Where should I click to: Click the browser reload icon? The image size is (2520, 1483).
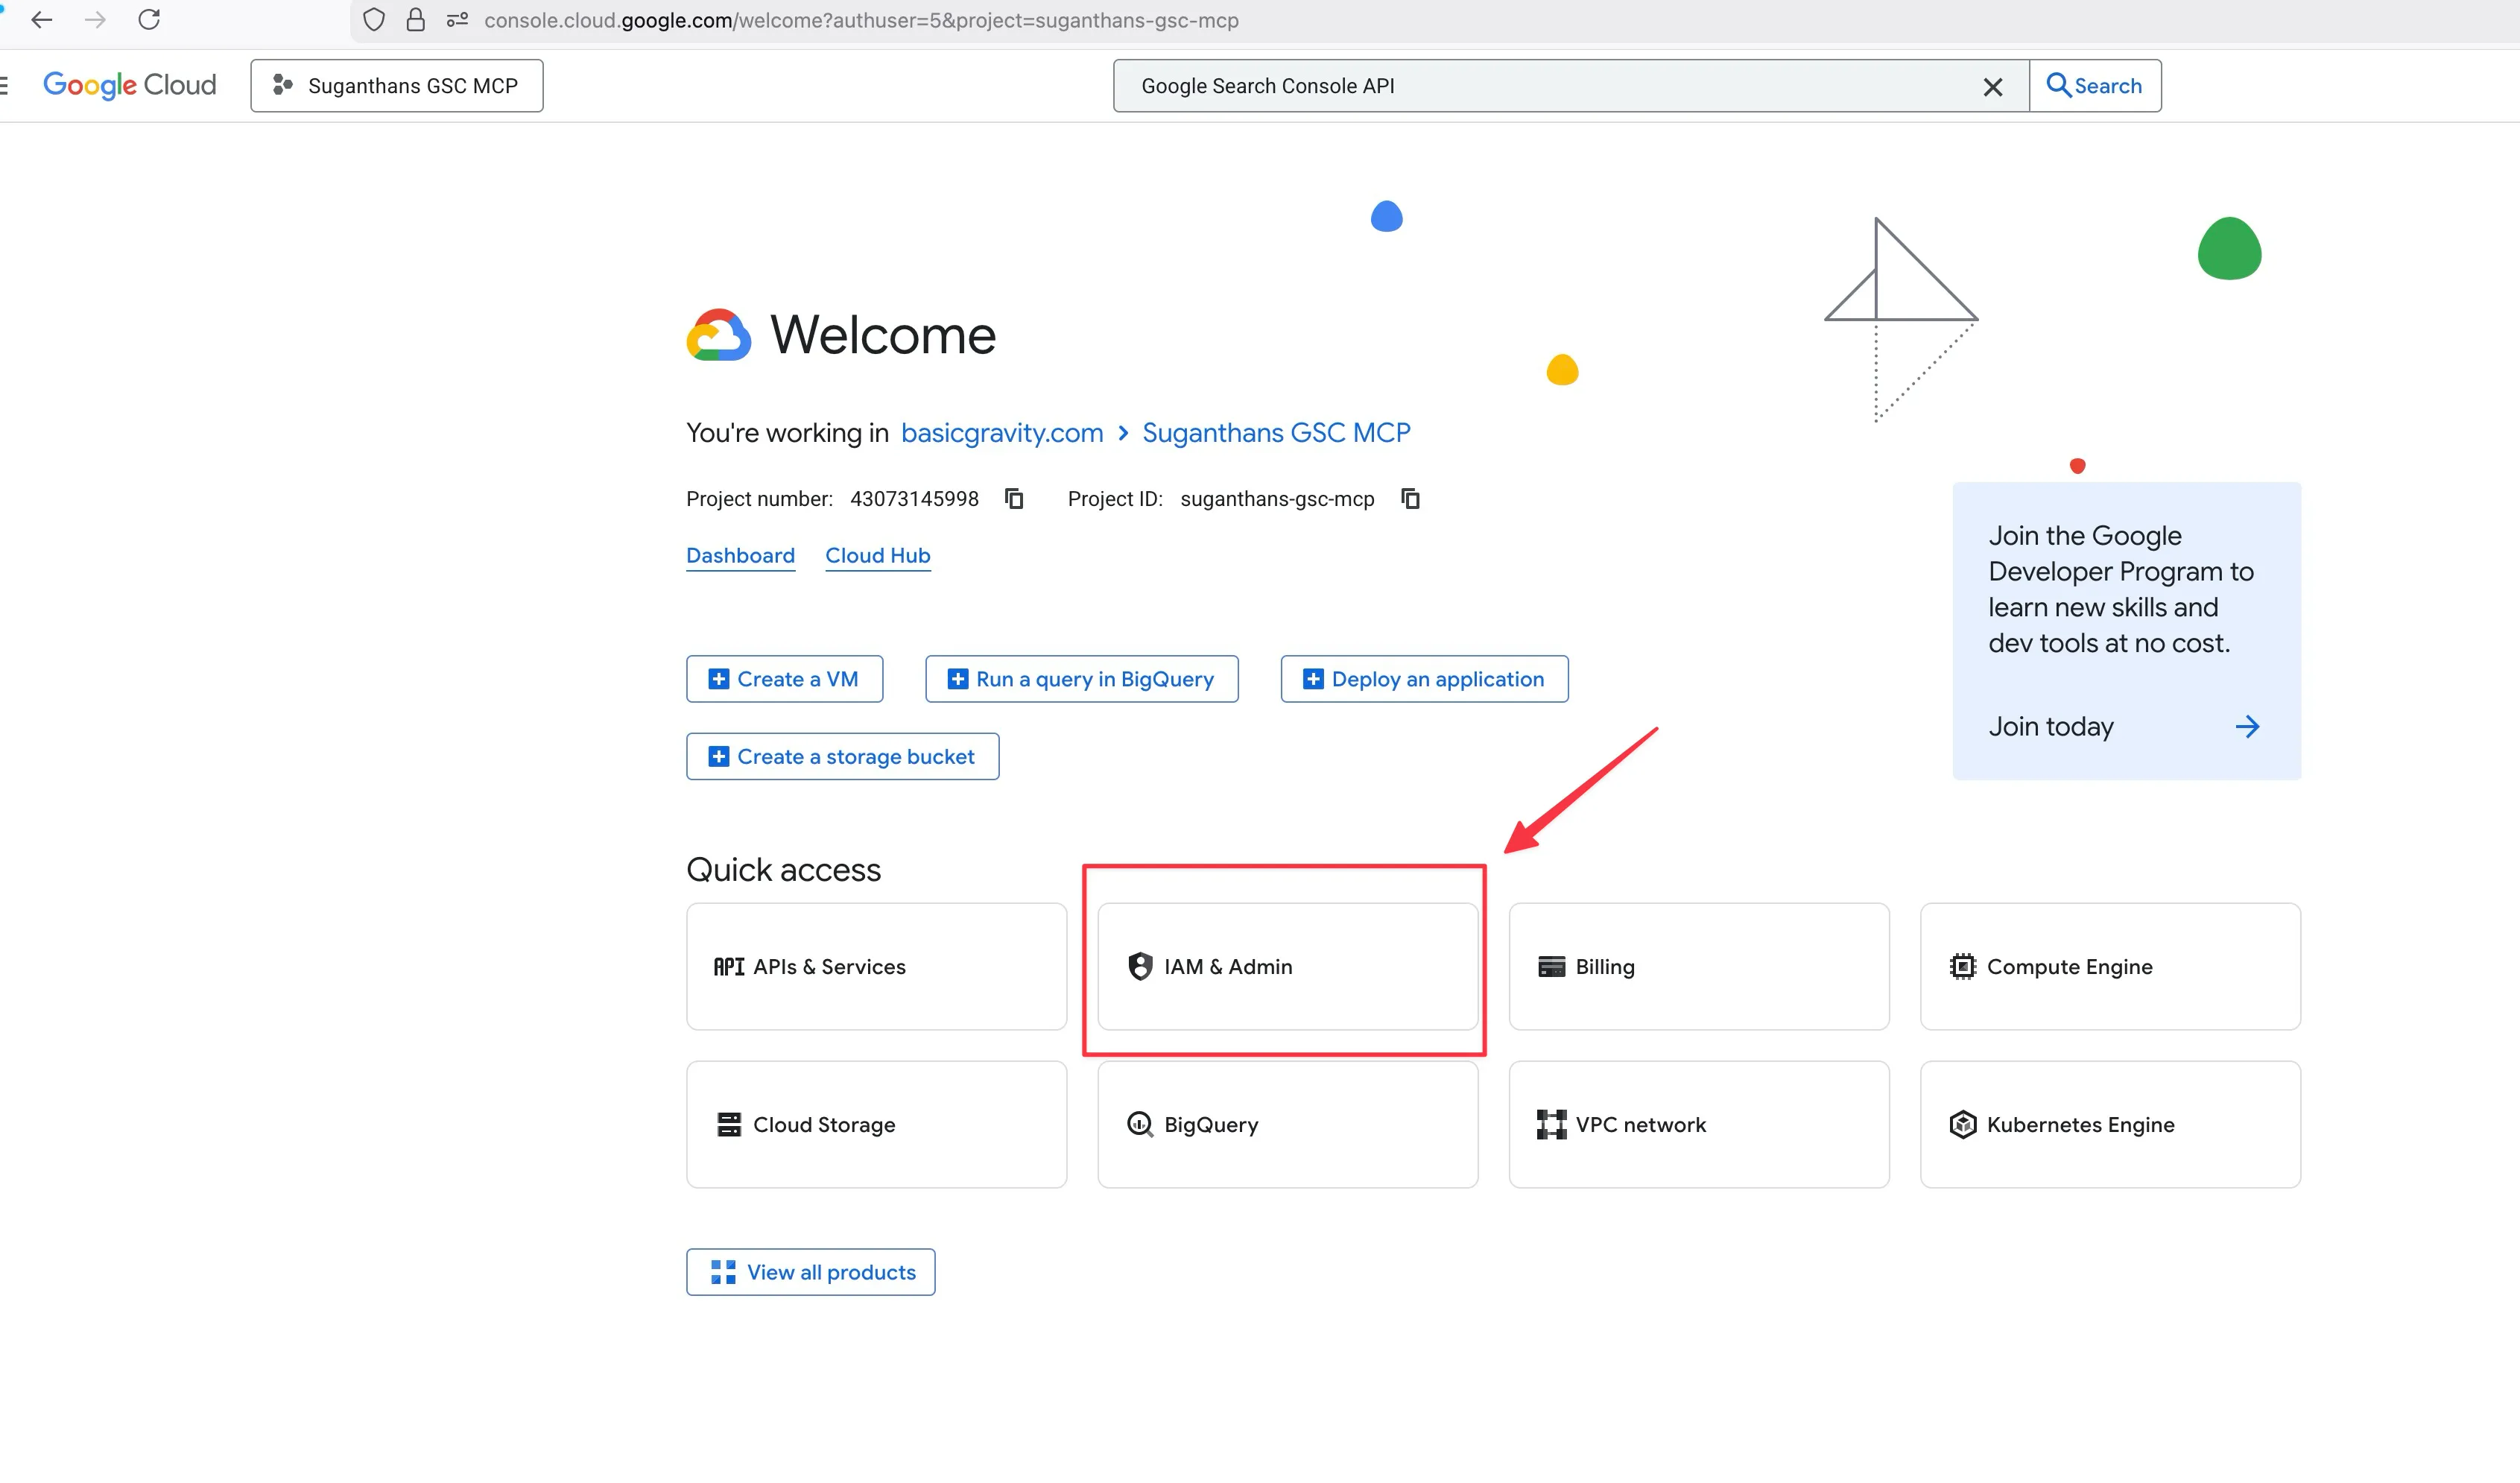(x=149, y=20)
